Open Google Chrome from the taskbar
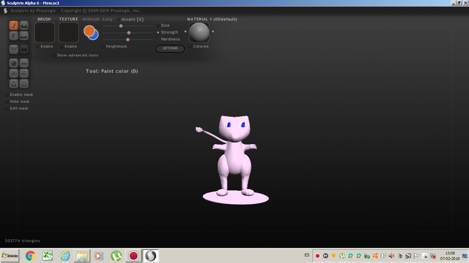 point(31,256)
